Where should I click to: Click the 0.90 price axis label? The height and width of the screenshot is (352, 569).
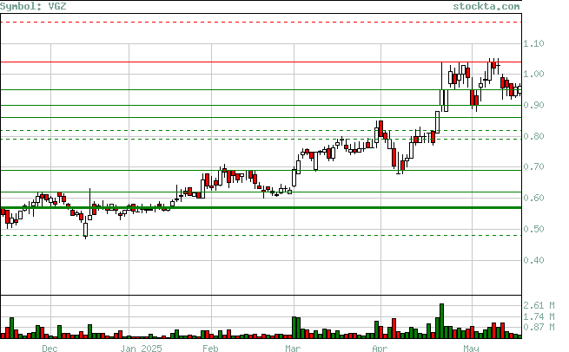click(x=533, y=105)
